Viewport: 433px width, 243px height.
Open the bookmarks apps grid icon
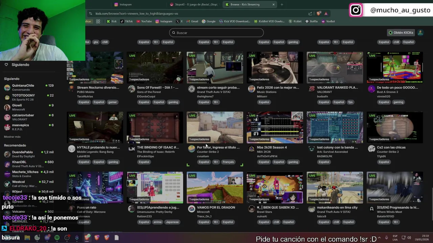pos(98,21)
